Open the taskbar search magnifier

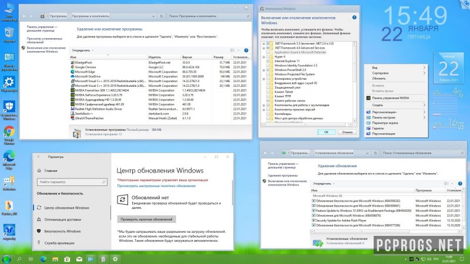19,259
